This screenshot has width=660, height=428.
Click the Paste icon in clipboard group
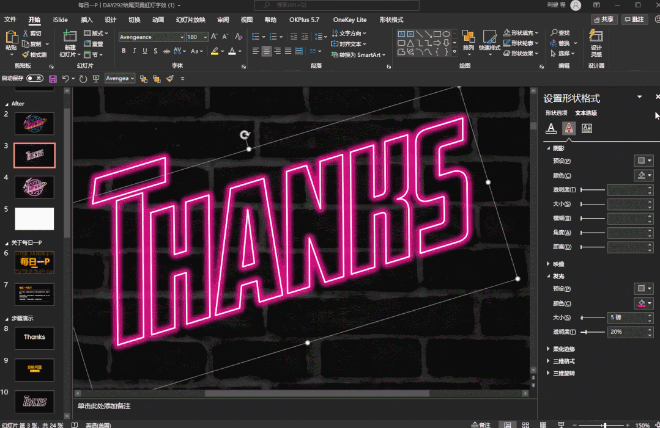12,38
